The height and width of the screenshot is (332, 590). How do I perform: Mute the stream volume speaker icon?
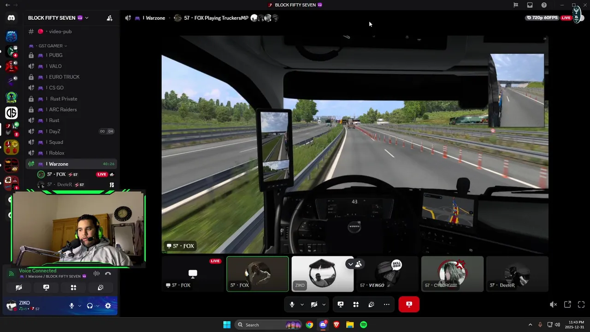pyautogui.click(x=553, y=304)
